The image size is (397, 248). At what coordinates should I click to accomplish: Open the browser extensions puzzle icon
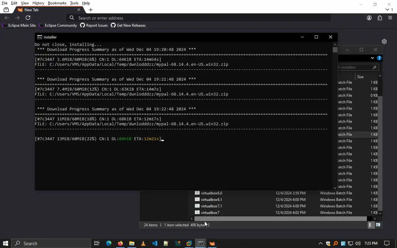(380, 18)
